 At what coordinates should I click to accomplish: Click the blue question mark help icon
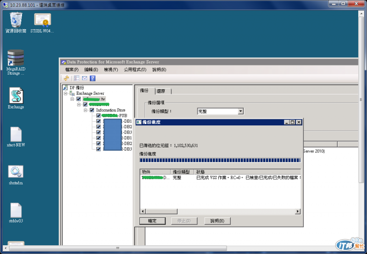pos(93,78)
